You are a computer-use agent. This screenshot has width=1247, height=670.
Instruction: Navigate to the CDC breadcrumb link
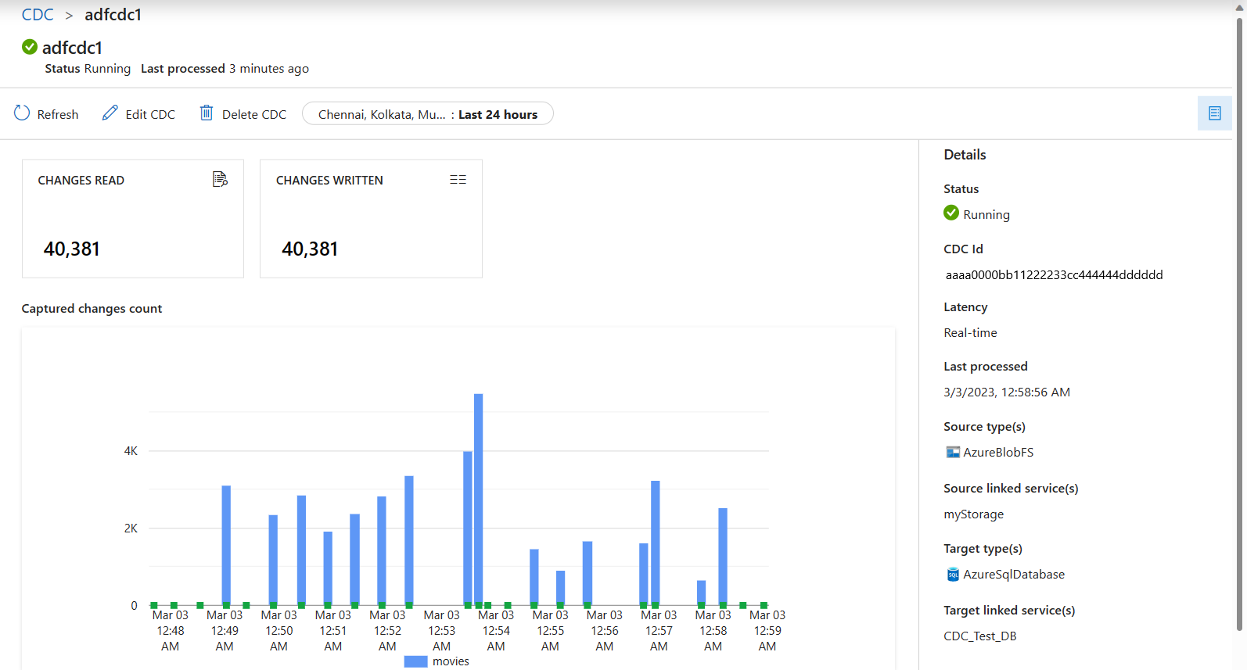(38, 15)
